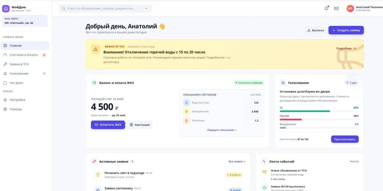Screen dimensions: 383x191
Task: Click the Оплатить ЖКУ button
Action: tap(108, 125)
